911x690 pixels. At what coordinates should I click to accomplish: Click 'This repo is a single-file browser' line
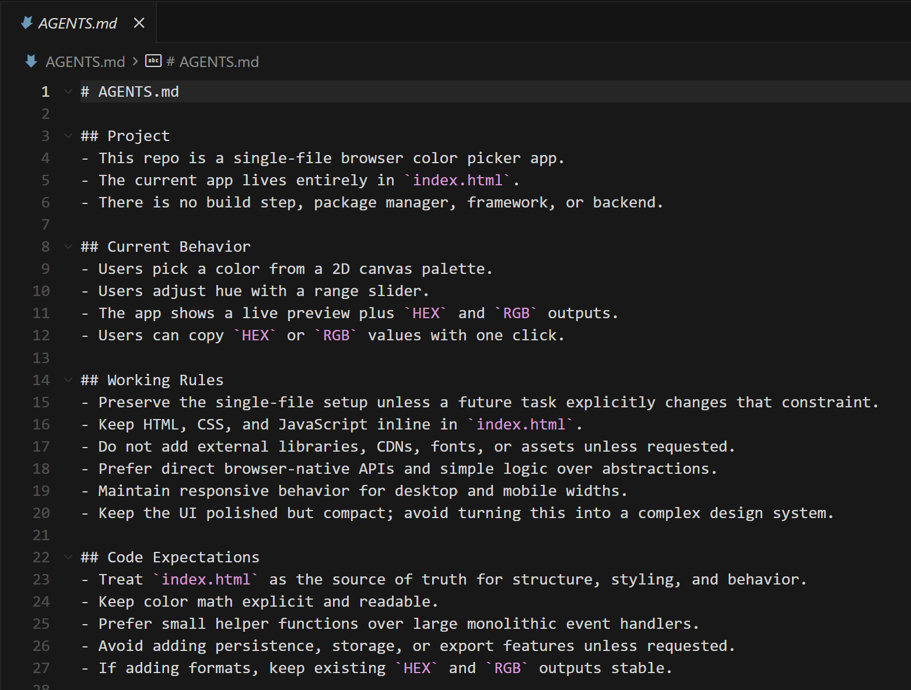point(323,158)
